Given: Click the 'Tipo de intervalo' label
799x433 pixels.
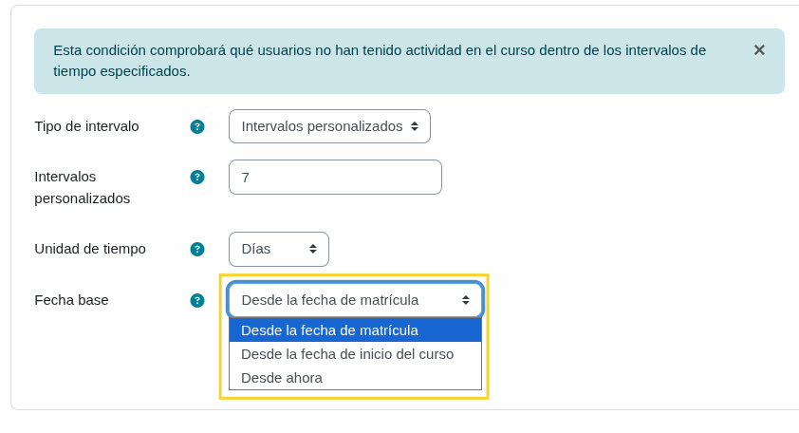Looking at the screenshot, I should coord(86,126).
